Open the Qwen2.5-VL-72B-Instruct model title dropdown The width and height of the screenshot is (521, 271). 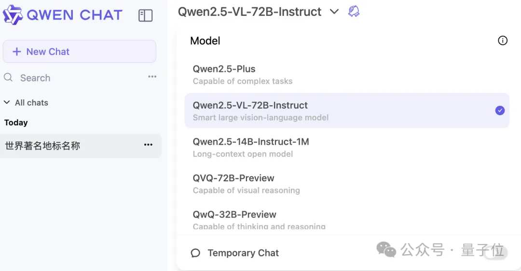[x=249, y=12]
